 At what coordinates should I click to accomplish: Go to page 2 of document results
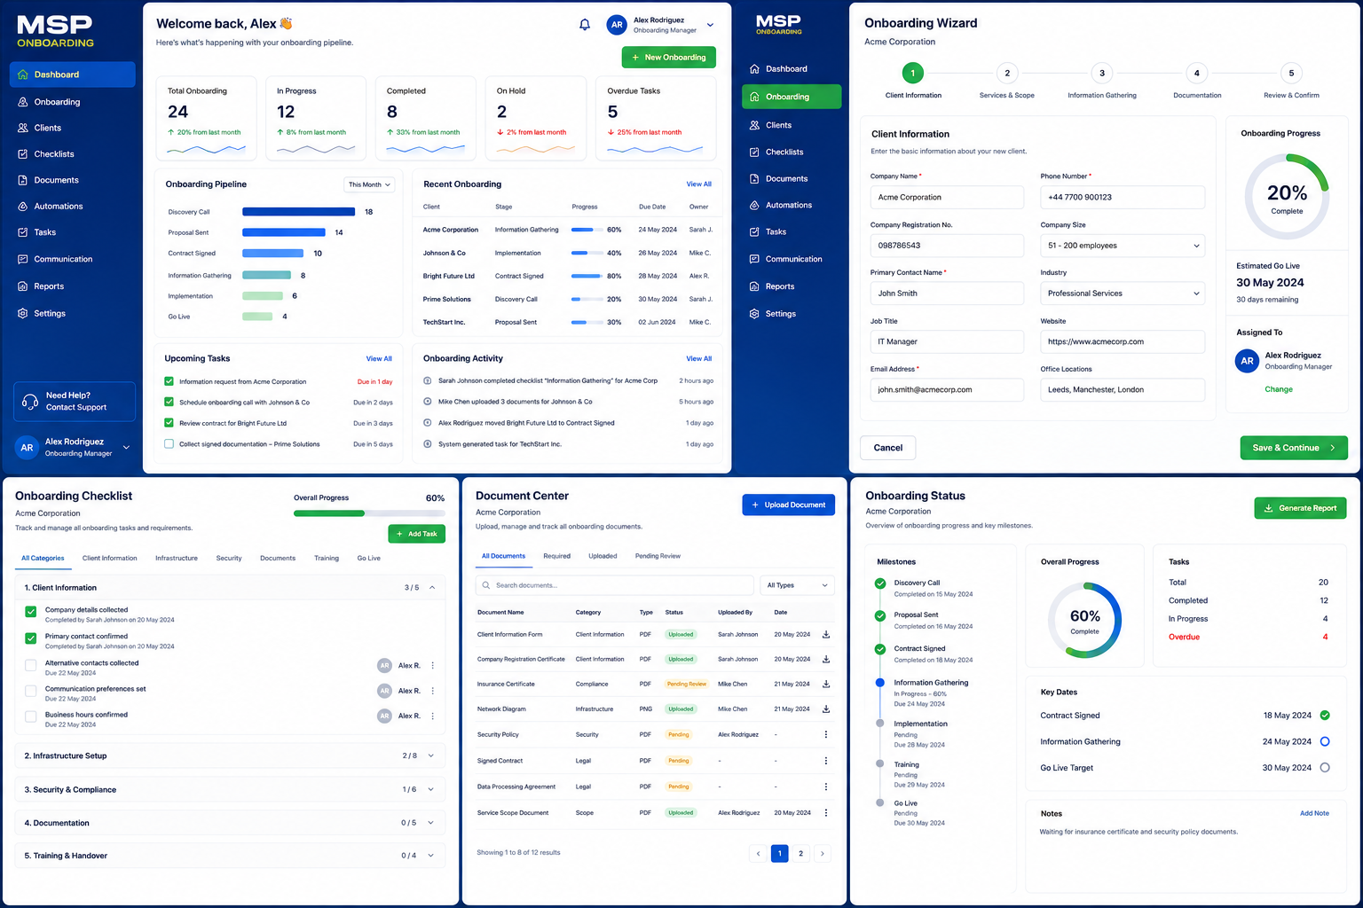pyautogui.click(x=800, y=854)
